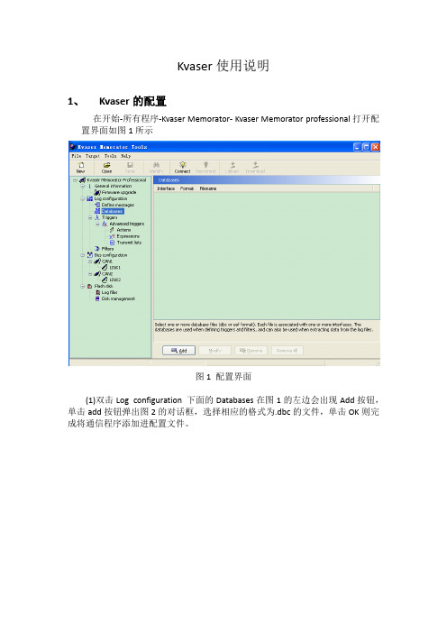Select the CAN2 tree item
This screenshot has height=633, width=447.
[x=107, y=274]
